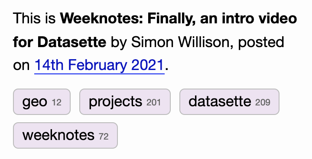312x159 pixels.
Task: Click the bold text for Datasette
Action: point(60,42)
